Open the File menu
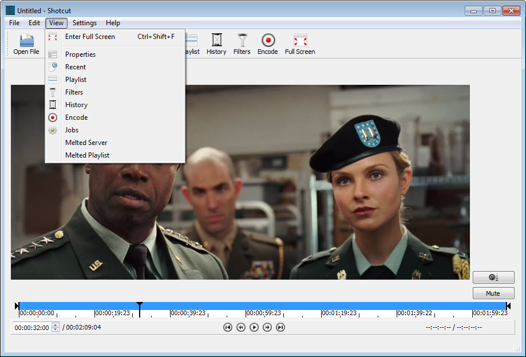The width and height of the screenshot is (526, 357). 14,23
